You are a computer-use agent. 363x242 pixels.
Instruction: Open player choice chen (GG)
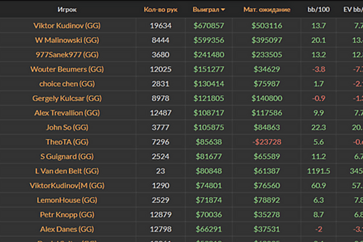[x=67, y=84]
